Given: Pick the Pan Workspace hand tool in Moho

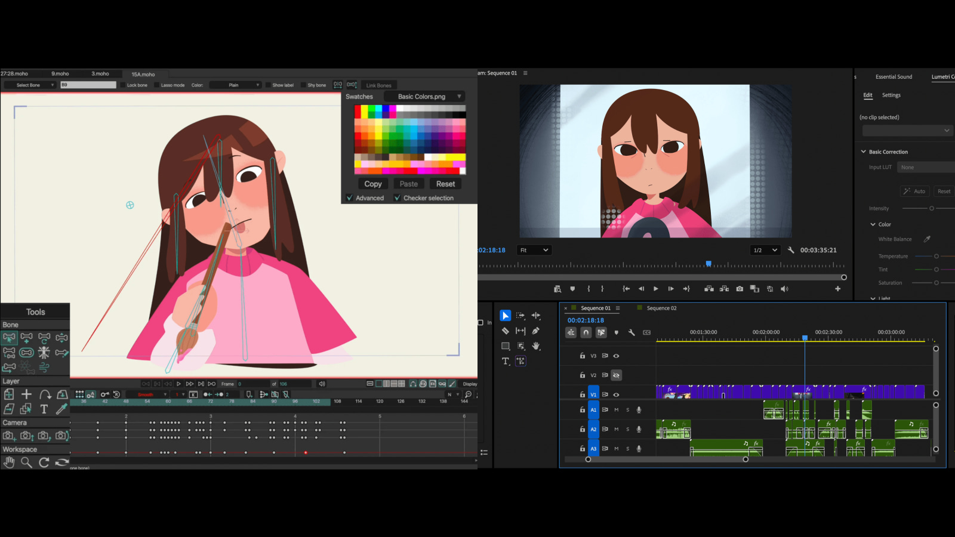Looking at the screenshot, I should [x=9, y=462].
